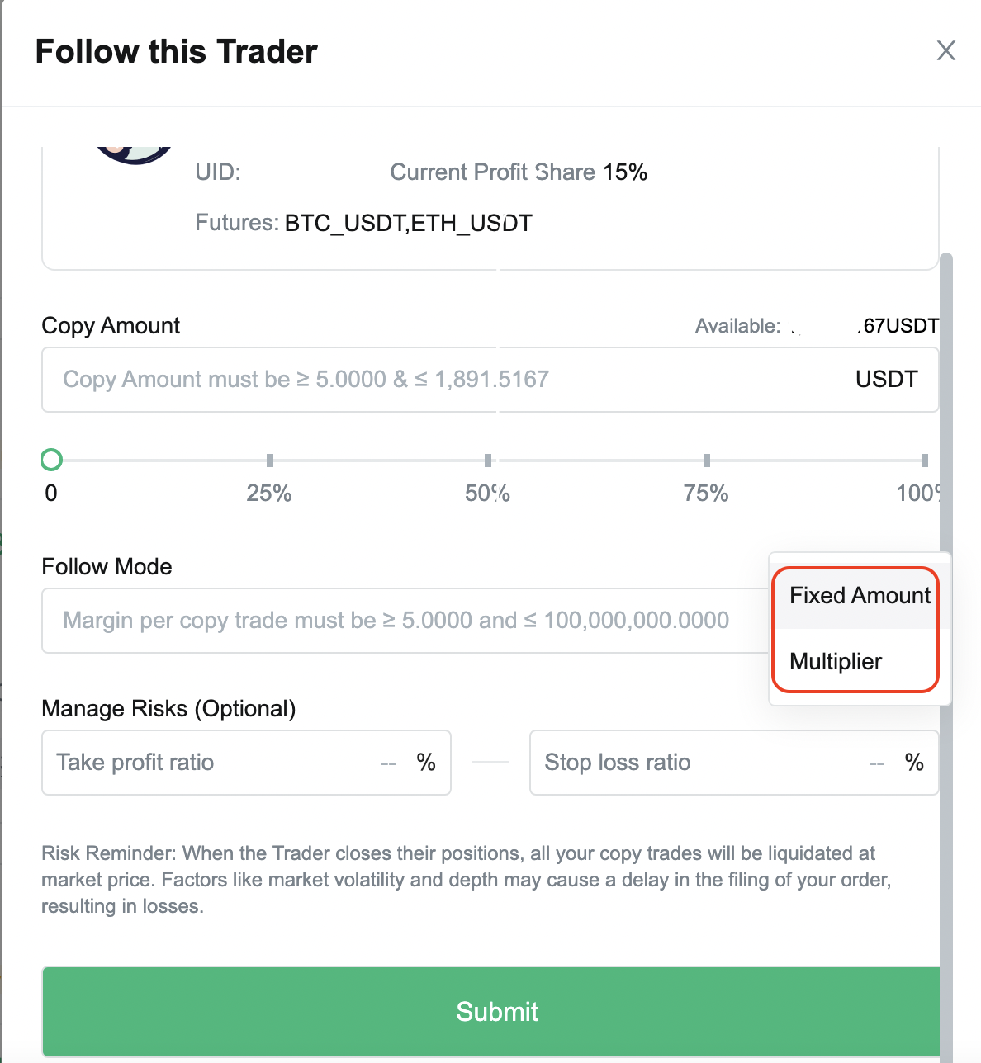This screenshot has height=1063, width=981.
Task: Click the BTC_USDT,ETH_USDT futures pairs text
Action: click(x=408, y=223)
